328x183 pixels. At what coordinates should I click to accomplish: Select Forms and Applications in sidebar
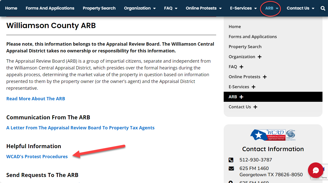pos(253,37)
